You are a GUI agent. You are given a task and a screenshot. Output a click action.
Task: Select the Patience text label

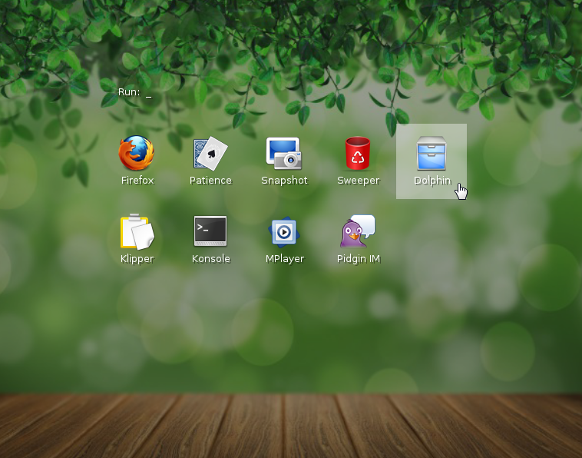(x=210, y=181)
